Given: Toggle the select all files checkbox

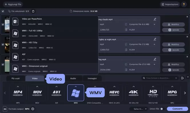Looking at the screenshot, I should click(3, 11).
